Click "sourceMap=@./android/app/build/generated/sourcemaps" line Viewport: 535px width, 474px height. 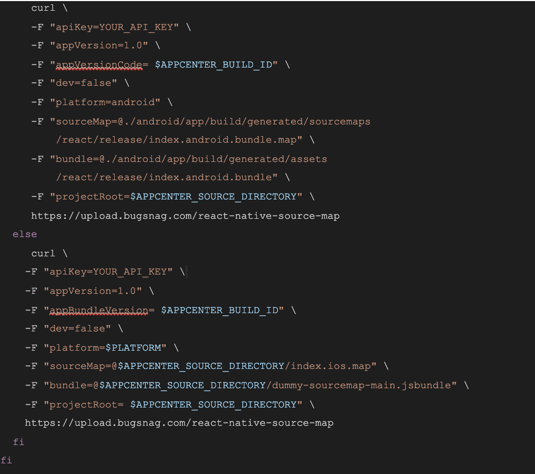(213, 122)
